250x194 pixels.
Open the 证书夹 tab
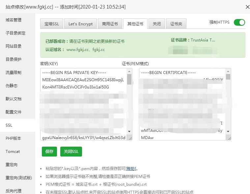176,24
